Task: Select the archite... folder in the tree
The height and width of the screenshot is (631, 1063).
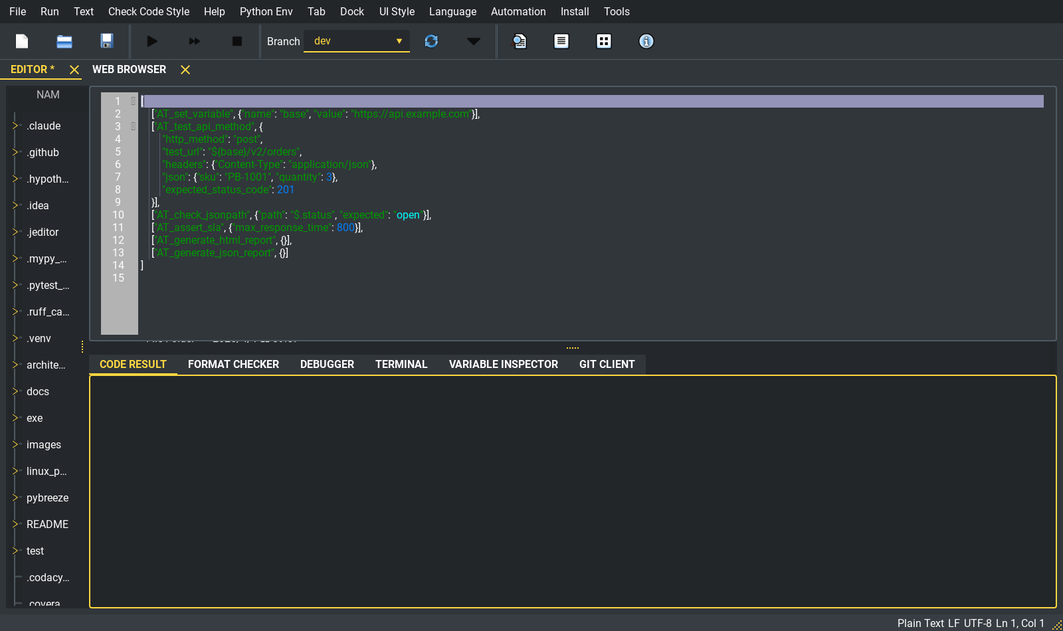Action: tap(46, 365)
